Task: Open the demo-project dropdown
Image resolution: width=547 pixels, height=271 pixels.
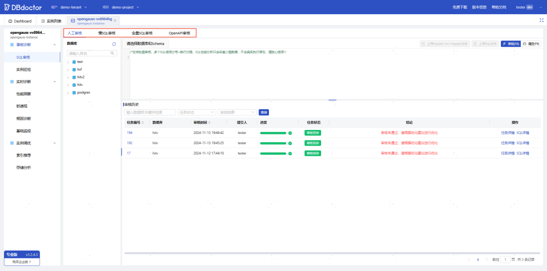Action: (x=125, y=7)
